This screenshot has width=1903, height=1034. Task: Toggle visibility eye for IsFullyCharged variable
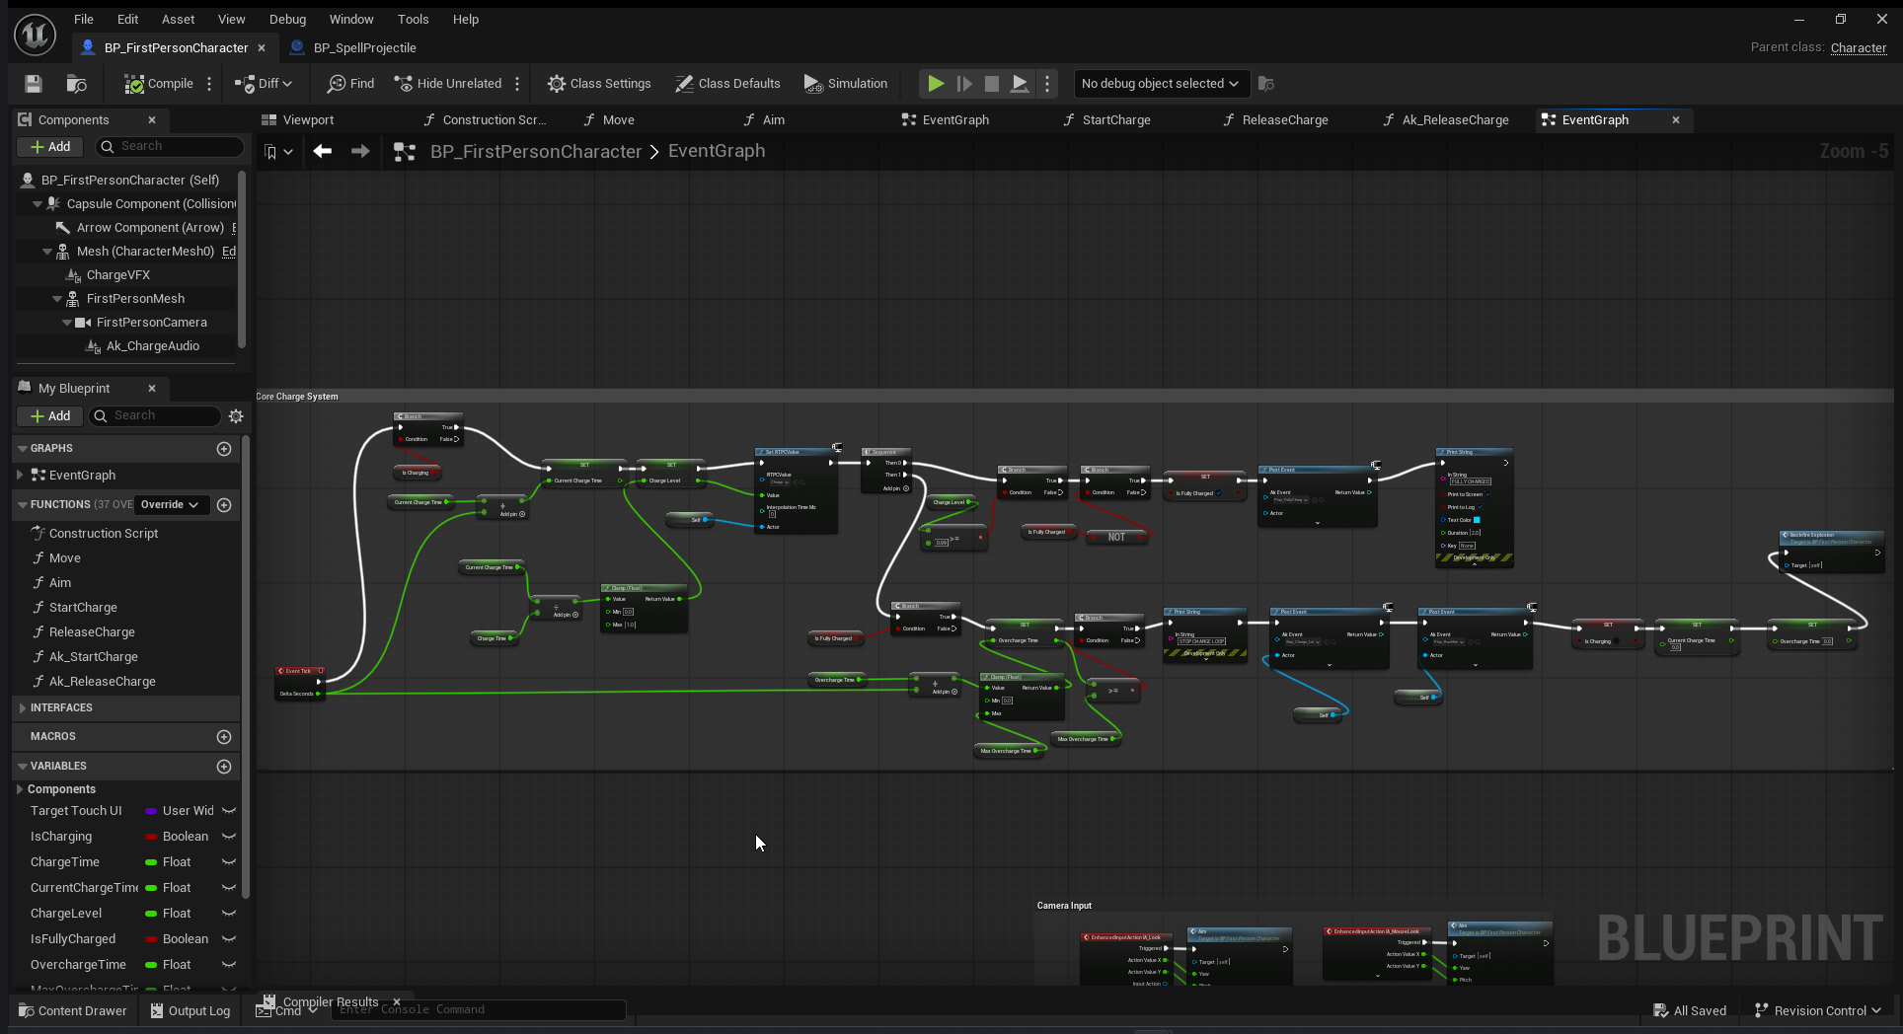[x=229, y=939]
